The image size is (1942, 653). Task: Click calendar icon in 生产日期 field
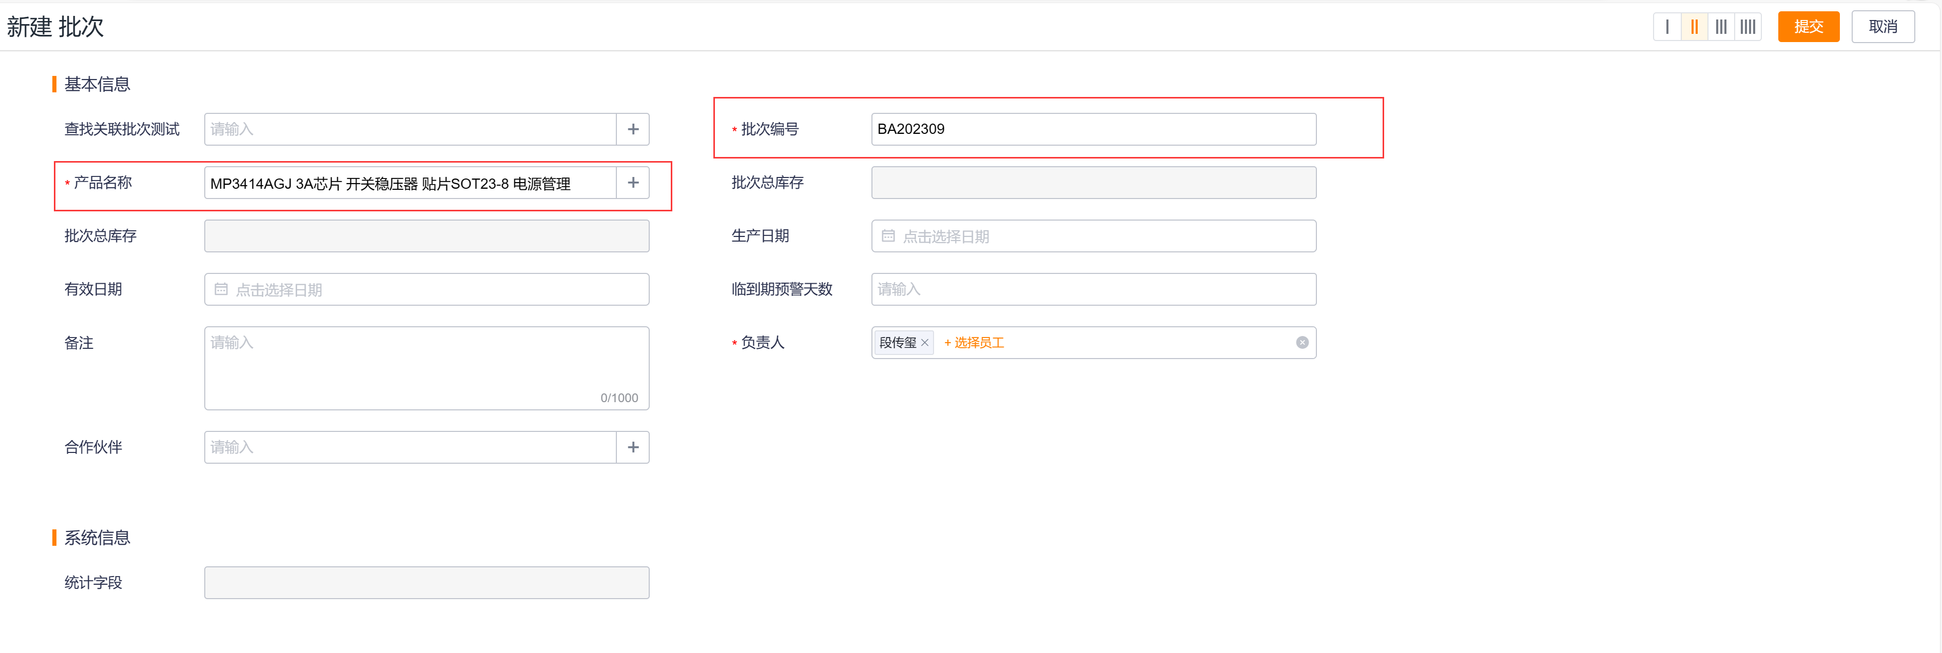pyautogui.click(x=888, y=236)
